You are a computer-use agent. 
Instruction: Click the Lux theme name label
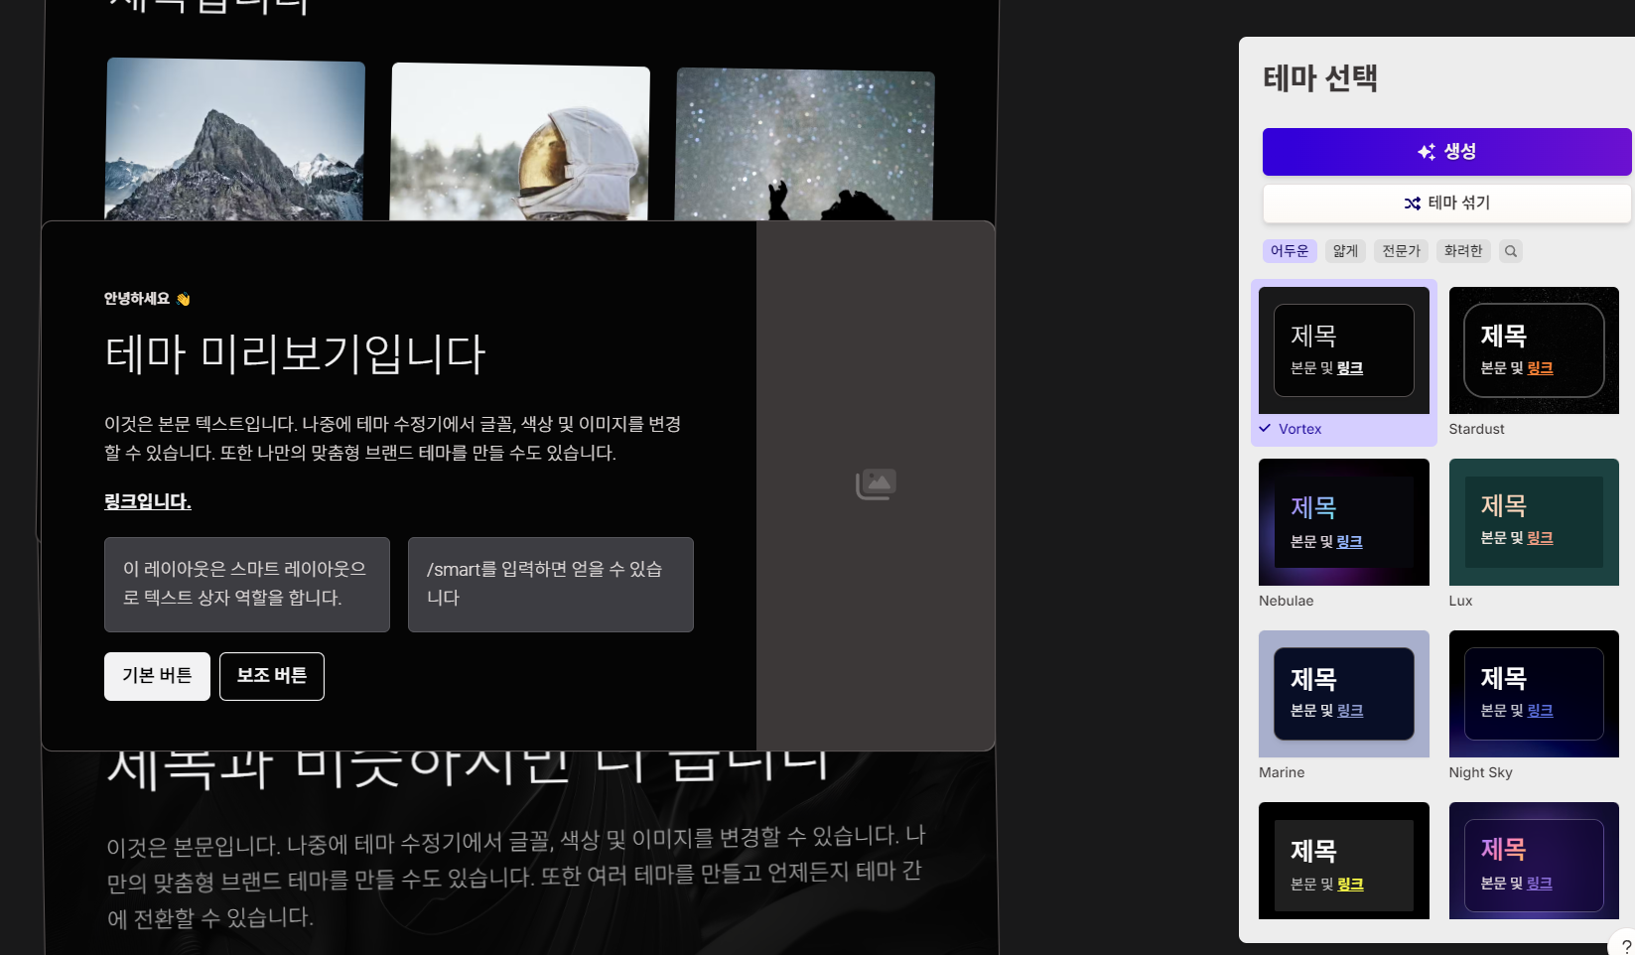click(1460, 601)
